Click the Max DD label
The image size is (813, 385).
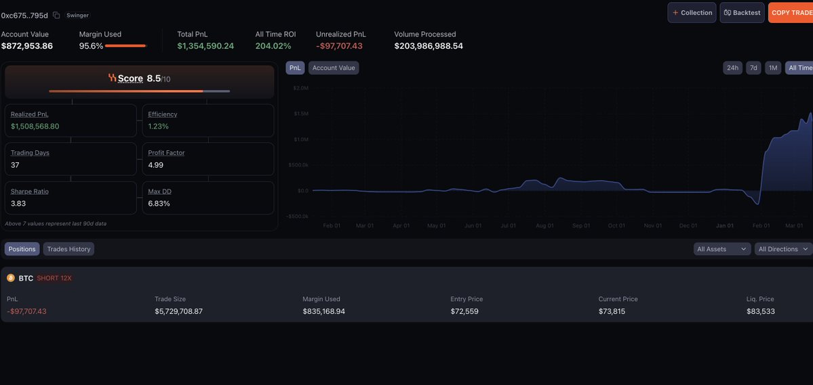(160, 191)
